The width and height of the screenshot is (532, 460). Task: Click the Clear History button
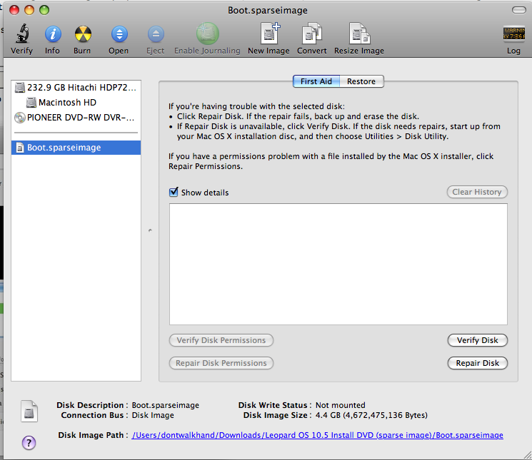[477, 192]
